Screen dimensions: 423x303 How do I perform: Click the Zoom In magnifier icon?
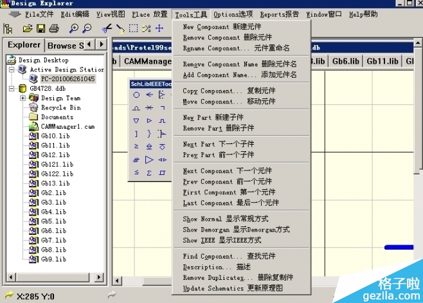(74, 28)
